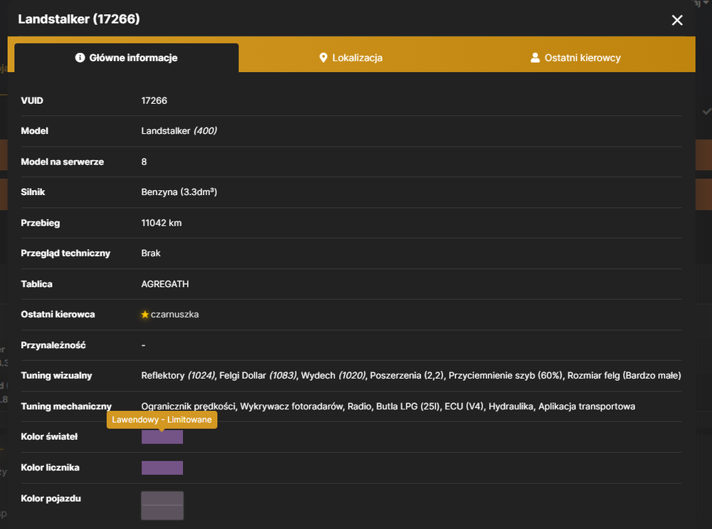Click the model value Landstalker (400)
Viewport: 712px width, 529px height.
coord(179,131)
